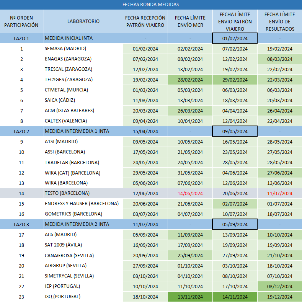Select the FECHA LÍMITE ENVÍO MCR header
Screen dimensions: 302x302
pos(190,21)
